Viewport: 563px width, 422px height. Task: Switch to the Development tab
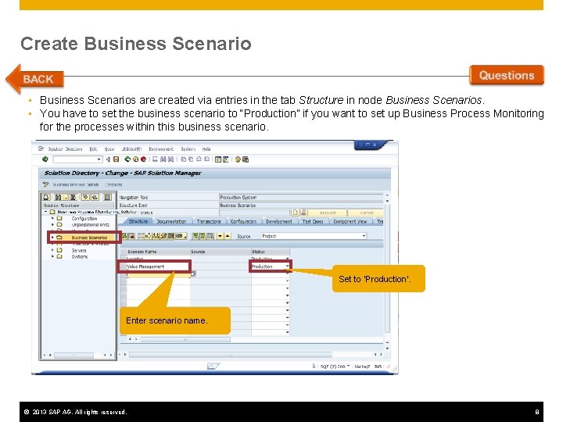pos(278,221)
